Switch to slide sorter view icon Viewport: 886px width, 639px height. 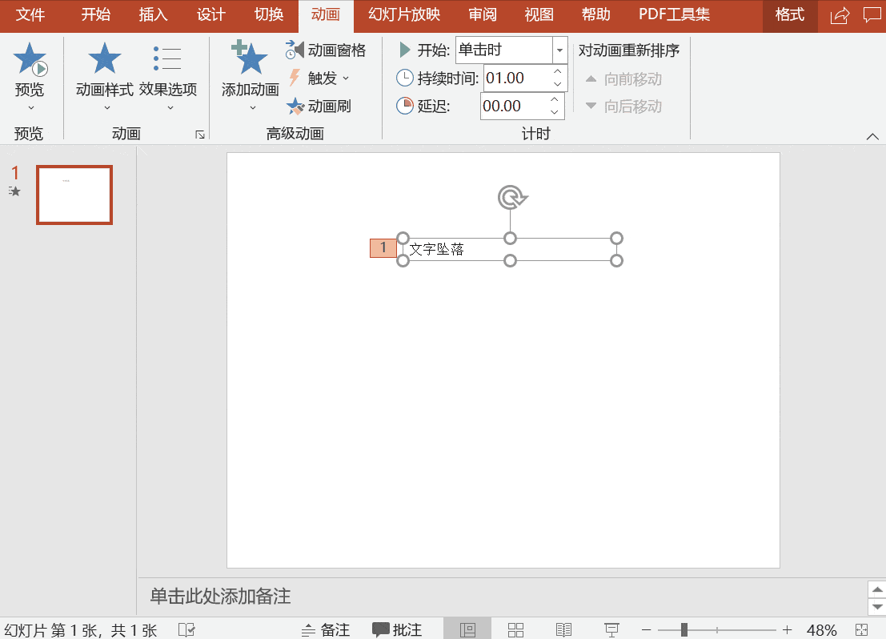[515, 628]
